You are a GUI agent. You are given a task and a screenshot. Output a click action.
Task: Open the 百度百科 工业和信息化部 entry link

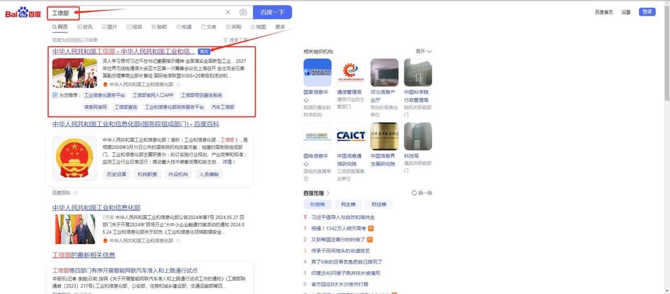pos(135,124)
